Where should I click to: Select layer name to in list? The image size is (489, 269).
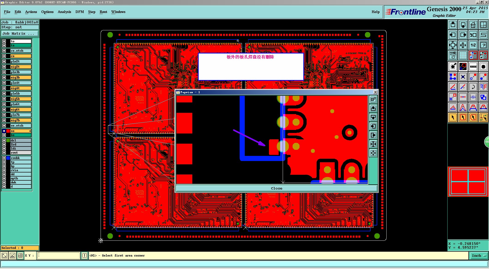(21, 41)
